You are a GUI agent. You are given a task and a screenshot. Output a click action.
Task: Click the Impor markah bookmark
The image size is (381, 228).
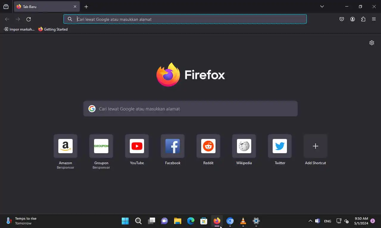[x=19, y=29]
